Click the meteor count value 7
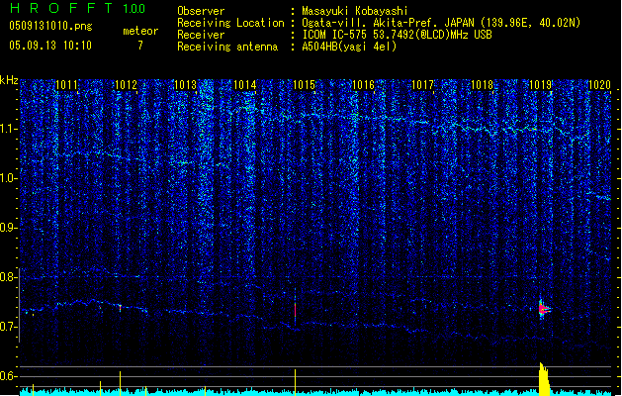The width and height of the screenshot is (622, 396). coord(139,46)
